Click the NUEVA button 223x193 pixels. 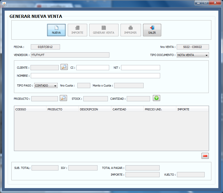point(56,30)
